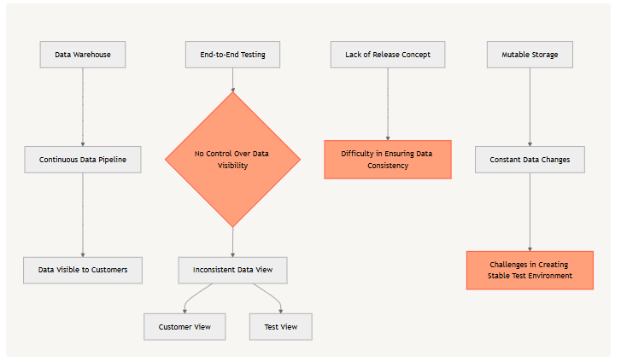The width and height of the screenshot is (621, 362).
Task: Select the Customer View box
Action: coord(185,327)
